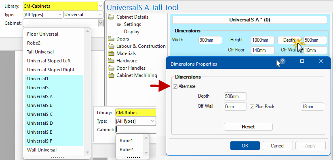The height and width of the screenshot is (160, 333).
Task: Open the Materials folder icon
Action: pos(111,53)
